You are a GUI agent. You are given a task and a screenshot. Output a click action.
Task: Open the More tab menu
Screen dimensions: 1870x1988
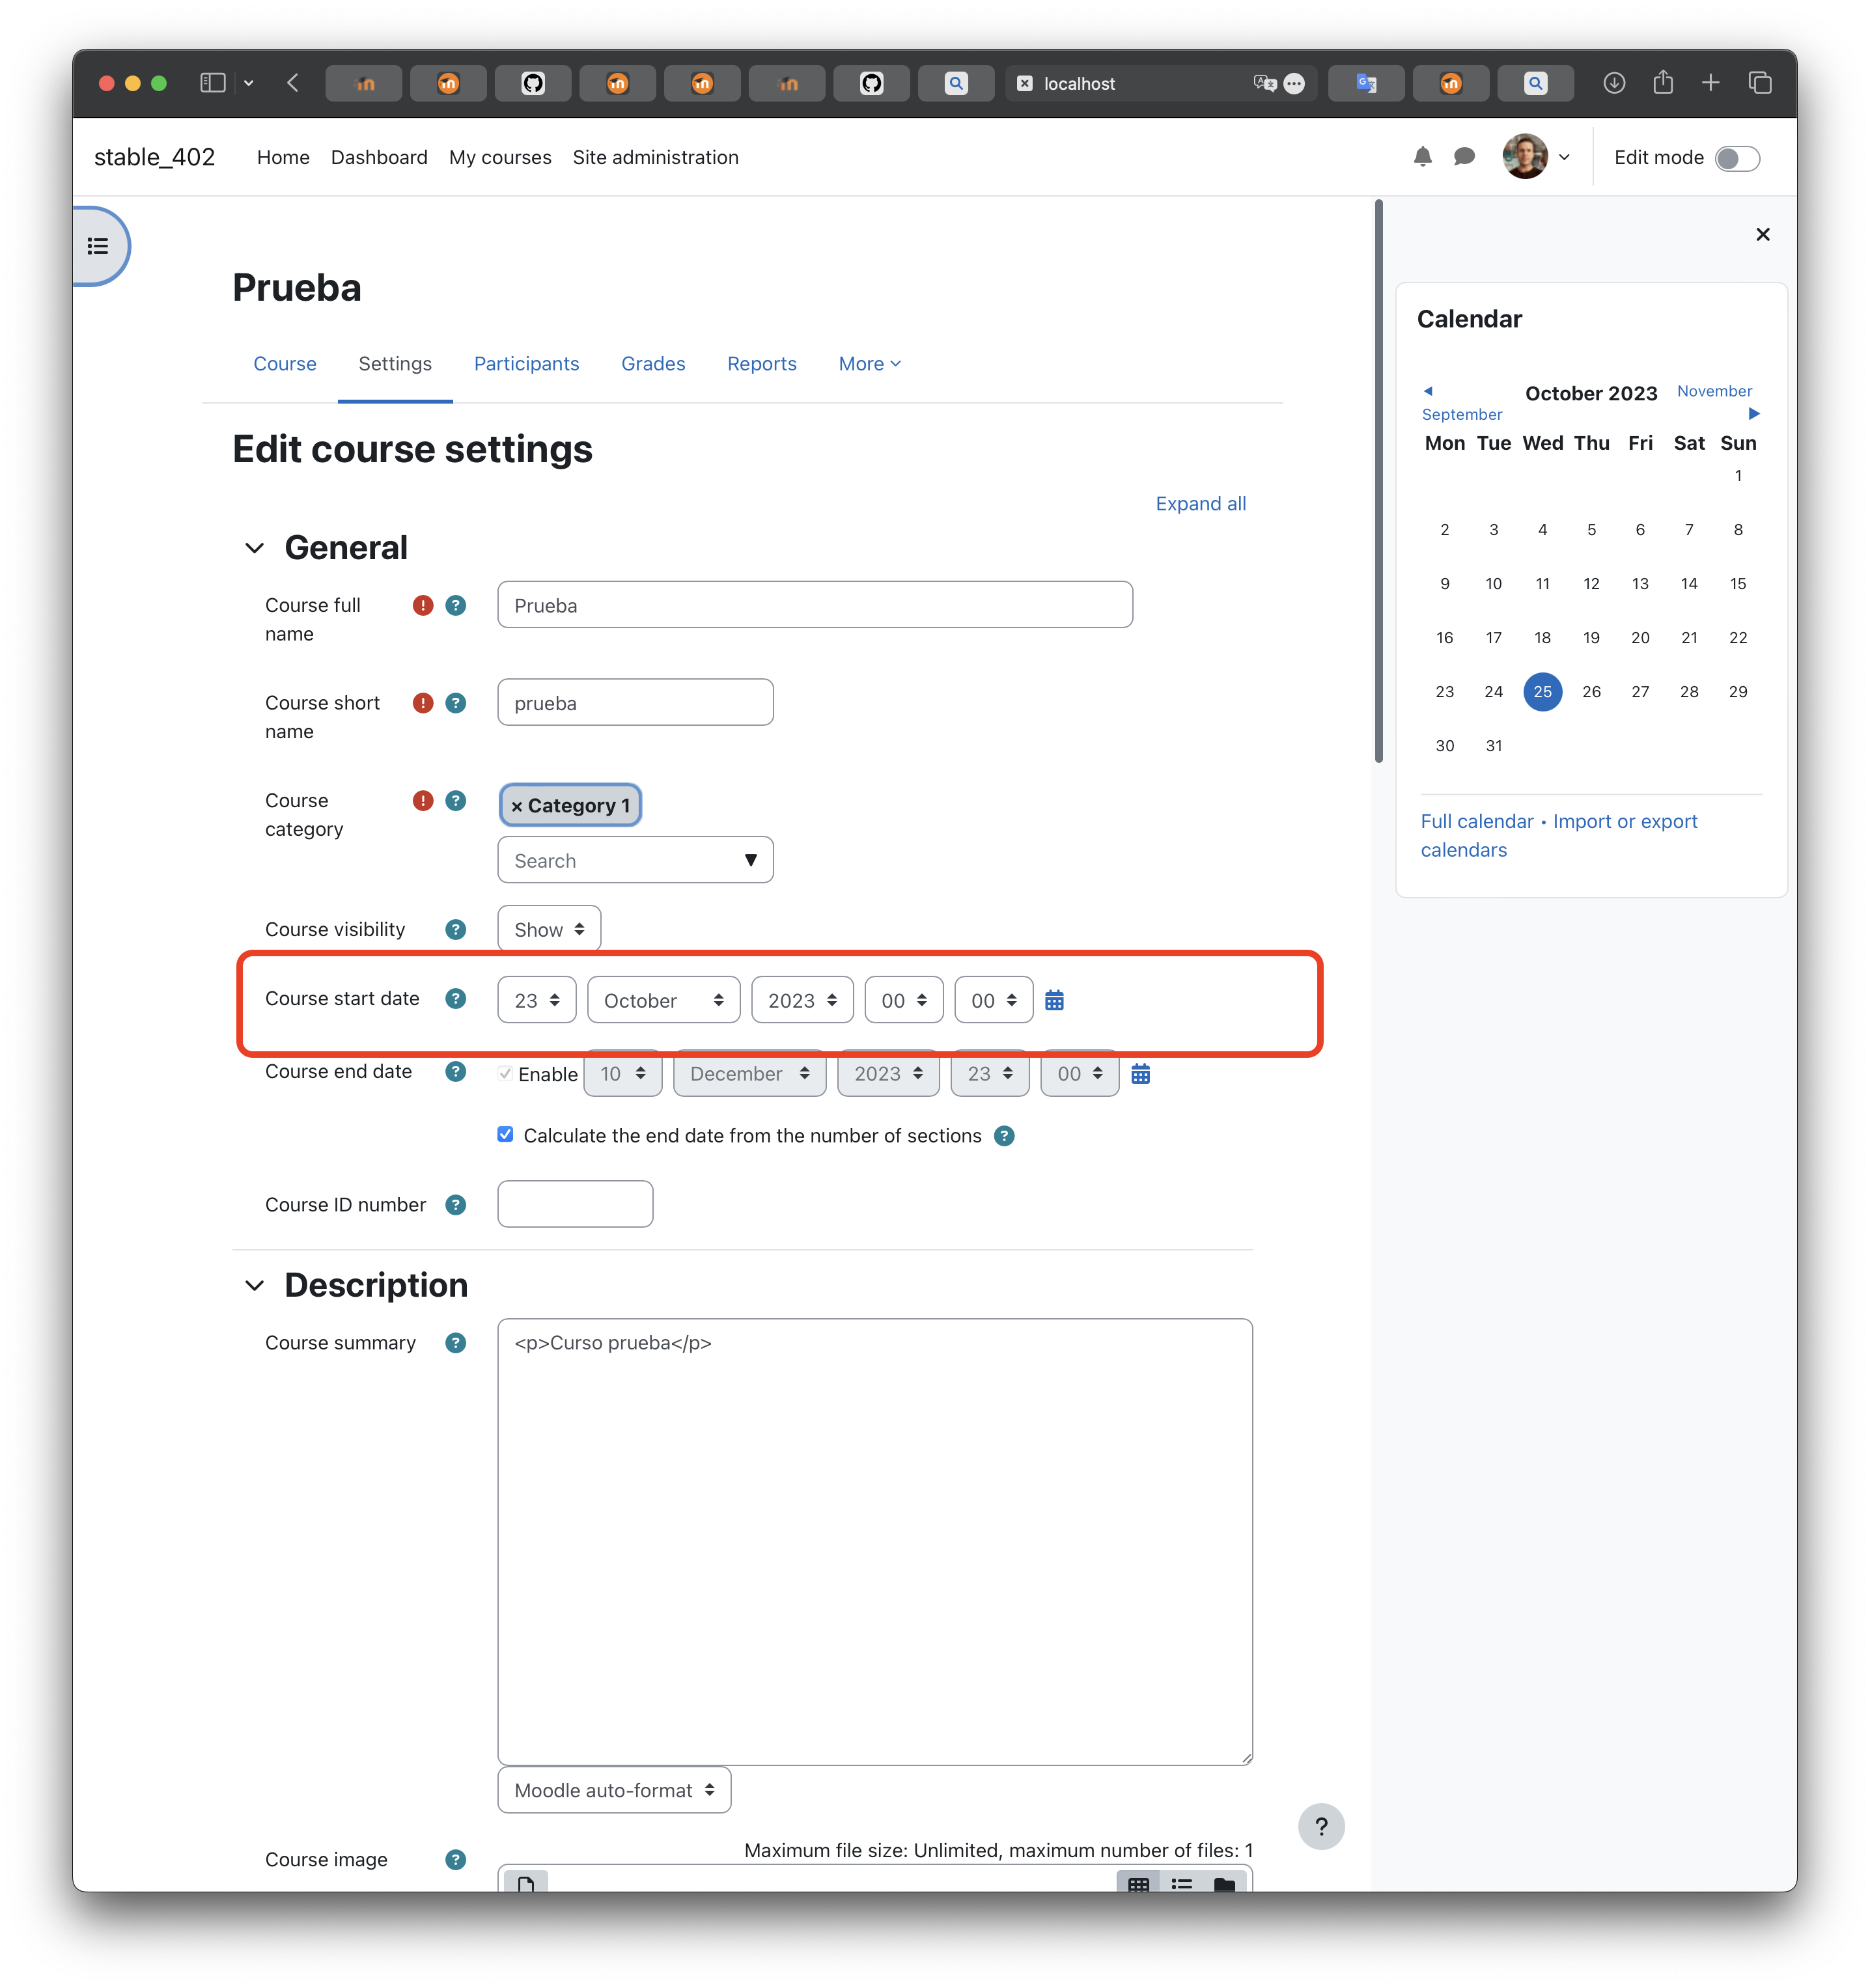[x=869, y=364]
